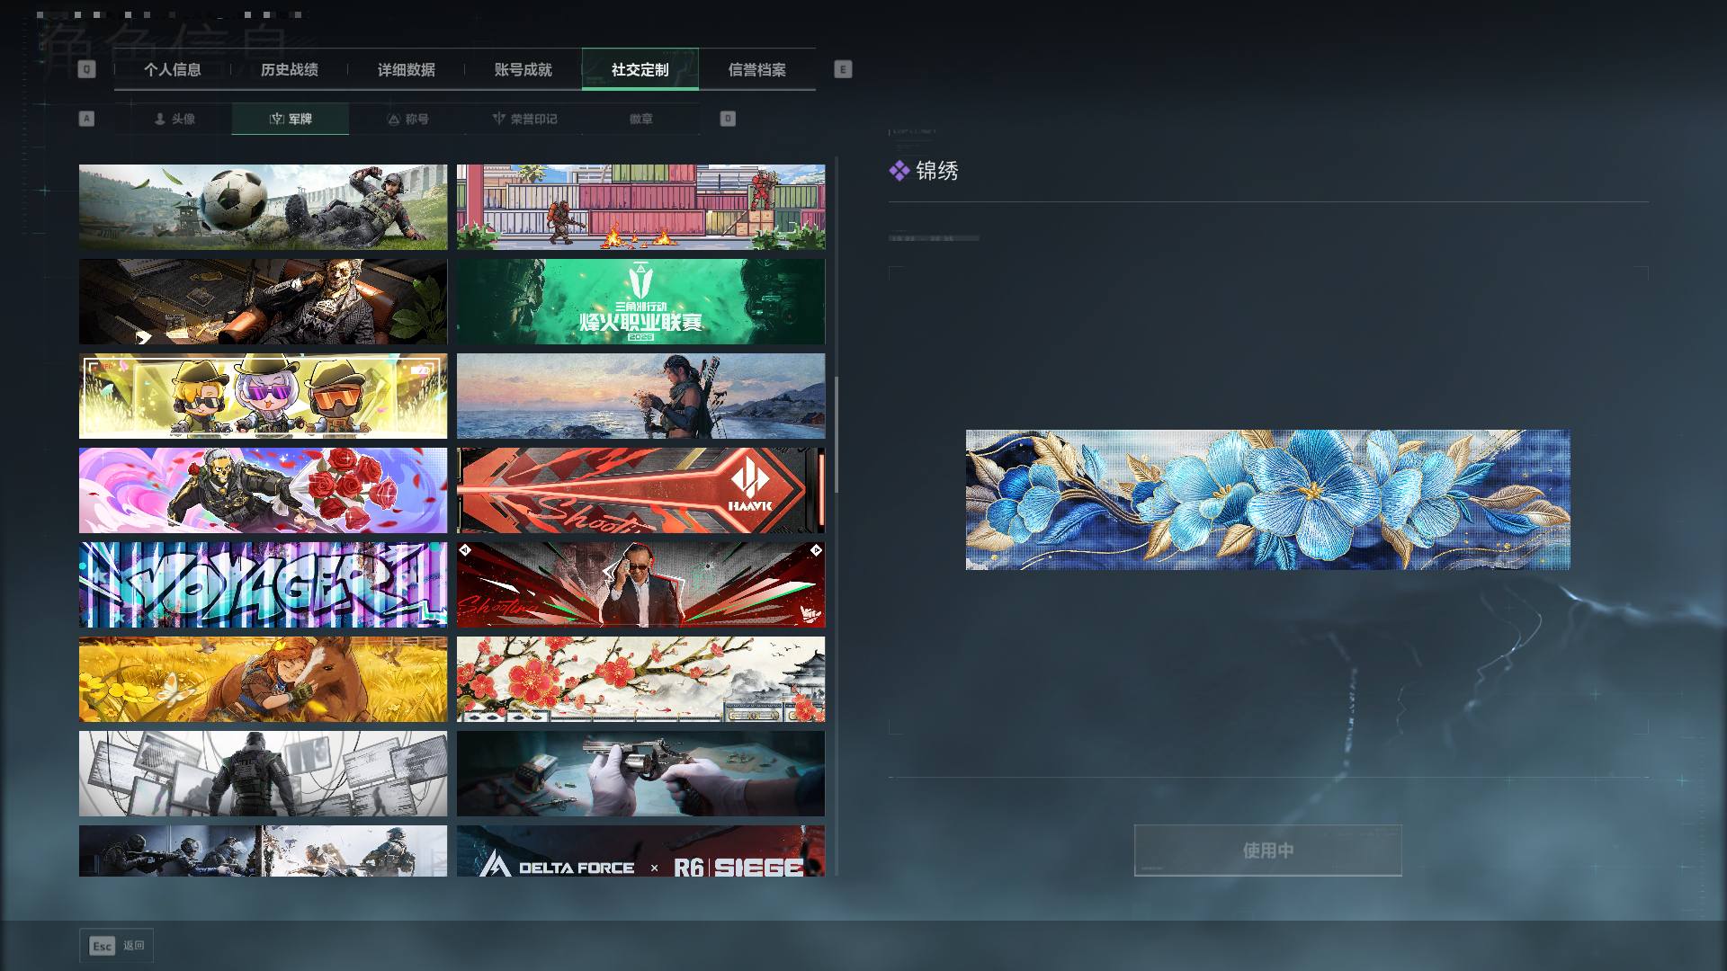Screen dimensions: 1727x971
Task: Select the soccer ball soldier banner
Action: (263, 207)
